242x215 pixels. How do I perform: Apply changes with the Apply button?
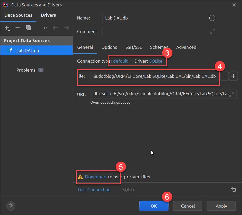click(221, 206)
